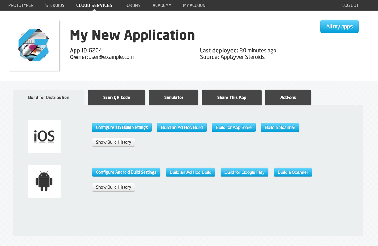The image size is (378, 246).
Task: Click the Android robot logo
Action: coord(44,181)
